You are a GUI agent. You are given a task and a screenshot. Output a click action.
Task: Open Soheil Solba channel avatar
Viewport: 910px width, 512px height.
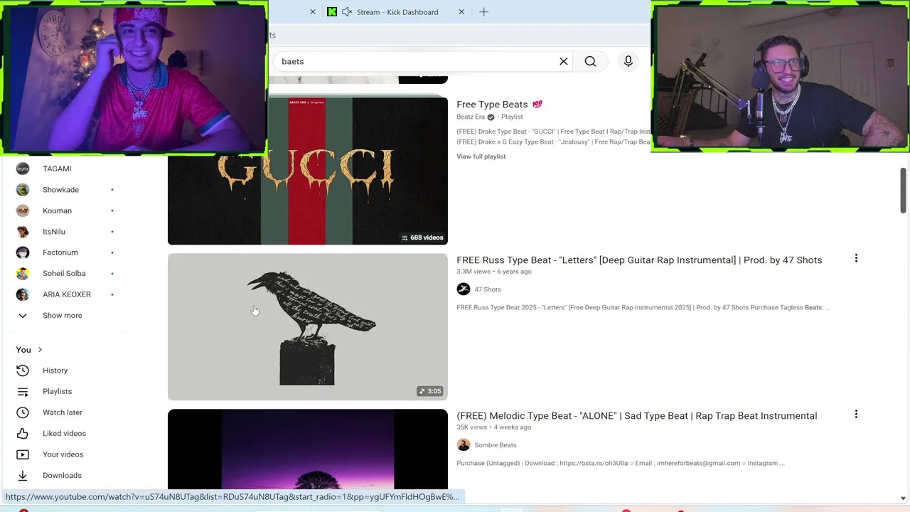[23, 273]
